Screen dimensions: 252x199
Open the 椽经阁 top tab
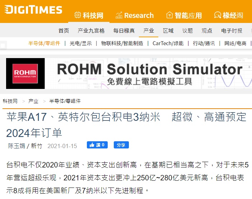[229, 15]
